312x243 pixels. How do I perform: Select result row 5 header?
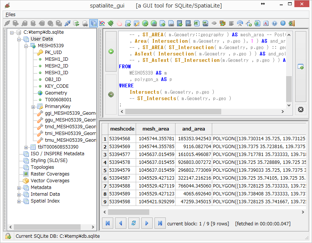[105, 170]
